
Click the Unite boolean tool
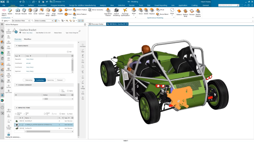(x=35, y=11)
